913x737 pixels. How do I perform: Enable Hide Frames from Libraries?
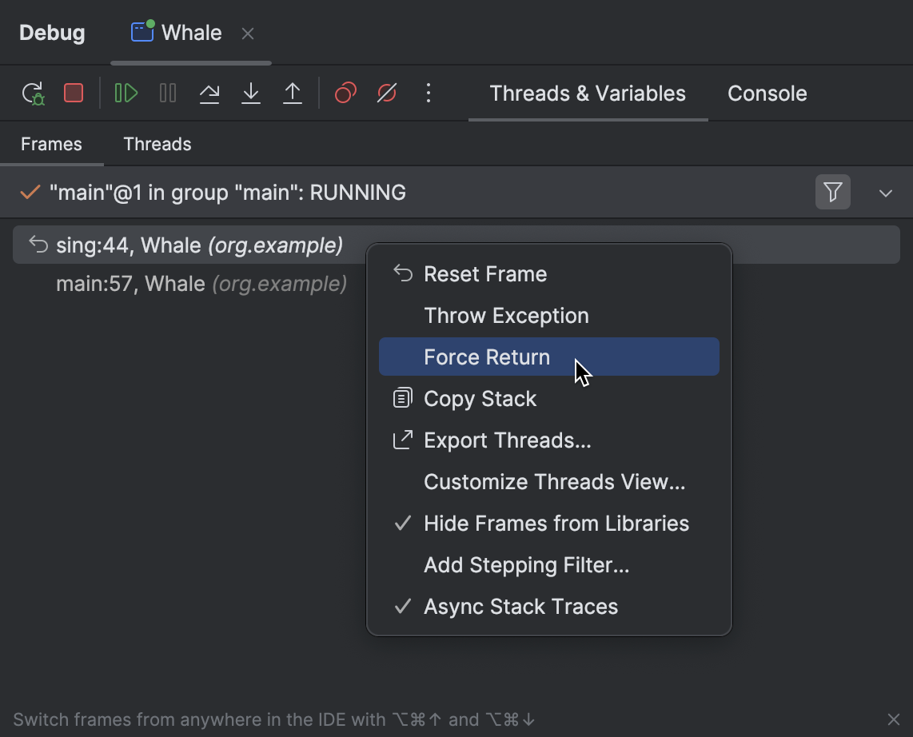pos(556,524)
